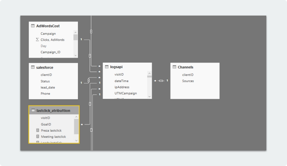Screen dimensions: 287x166
Task: Click the salesforce table icon
Action: pyautogui.click(x=33, y=67)
